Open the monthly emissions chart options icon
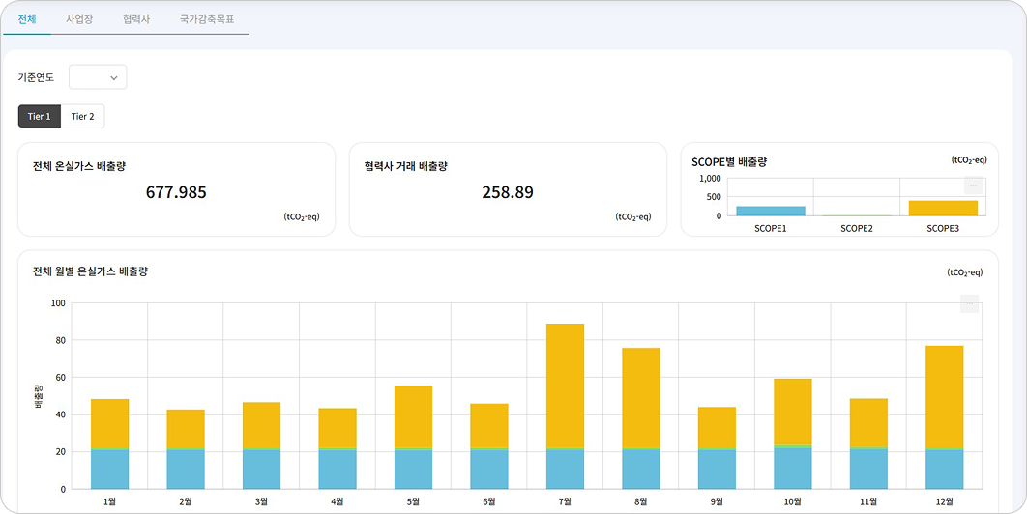The height and width of the screenshot is (514, 1027). pyautogui.click(x=969, y=304)
